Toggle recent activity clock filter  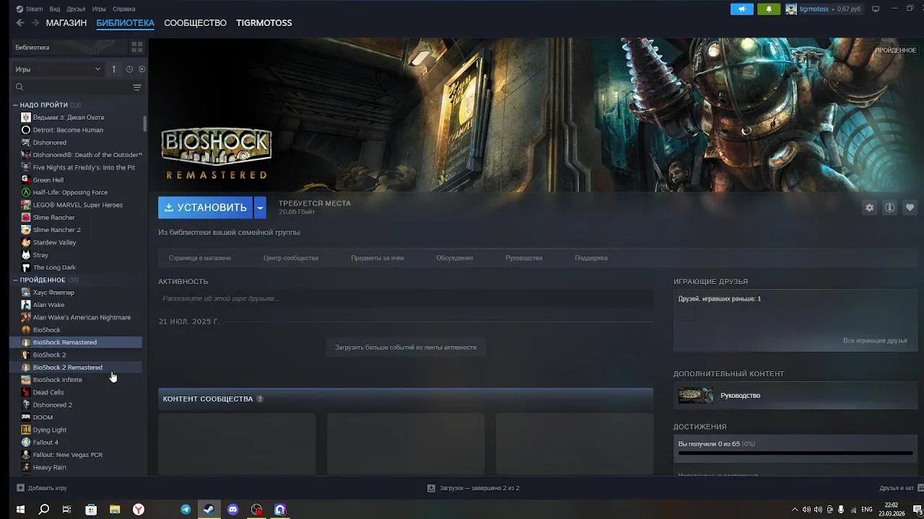pos(129,69)
